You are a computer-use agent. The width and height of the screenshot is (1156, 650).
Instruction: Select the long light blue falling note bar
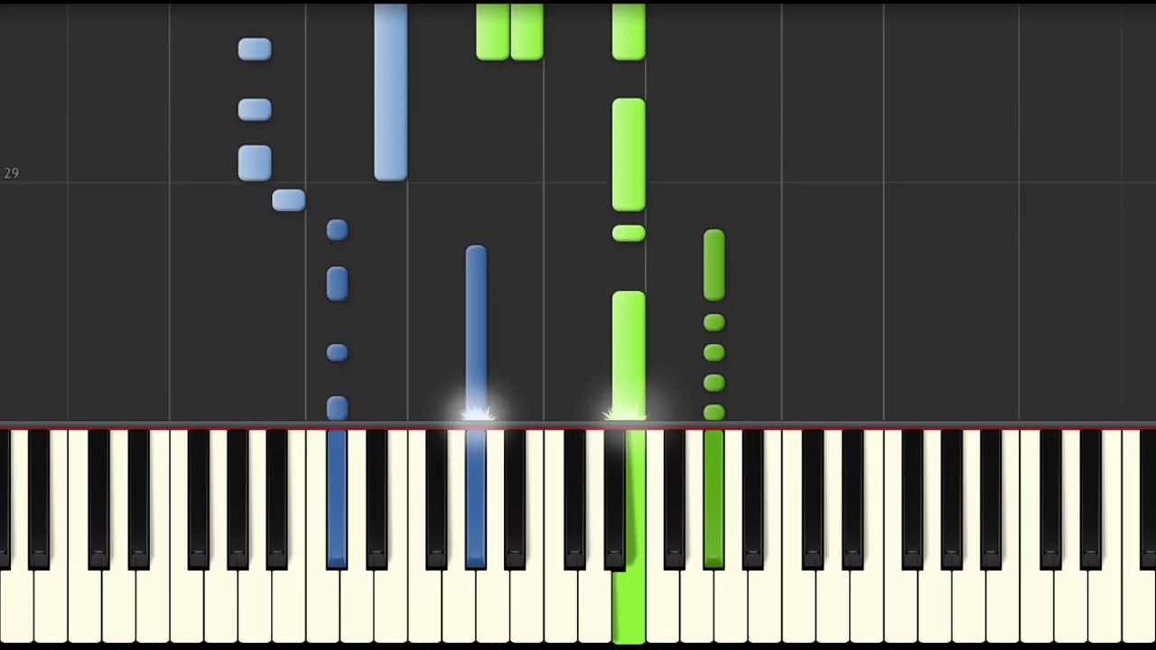pos(390,91)
